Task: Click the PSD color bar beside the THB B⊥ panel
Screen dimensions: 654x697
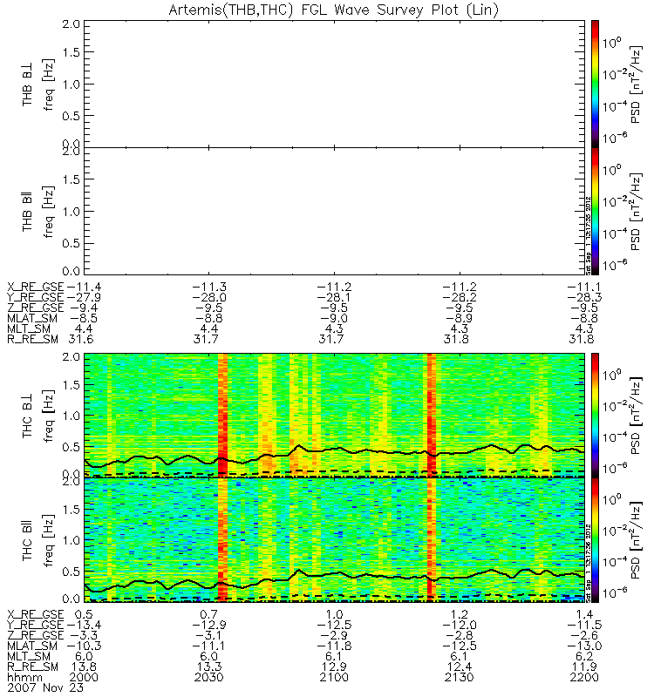Action: (x=595, y=84)
